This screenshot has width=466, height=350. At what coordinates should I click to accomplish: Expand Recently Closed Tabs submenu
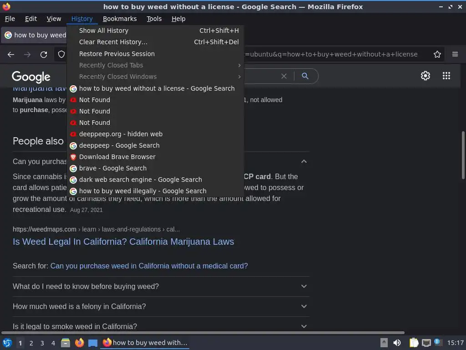[x=156, y=65]
